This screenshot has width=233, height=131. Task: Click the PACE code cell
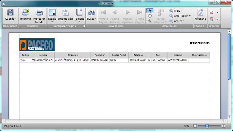point(25,60)
